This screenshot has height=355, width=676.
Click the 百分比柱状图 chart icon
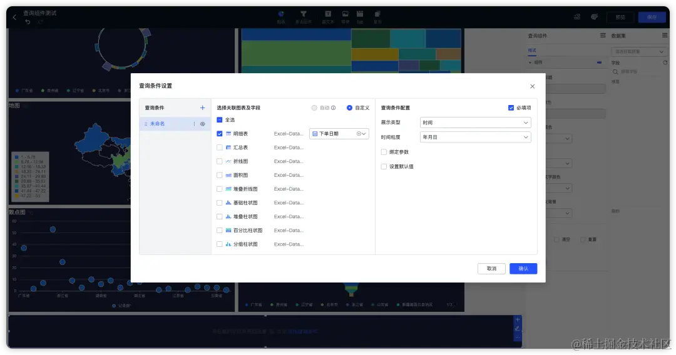[x=228, y=230]
